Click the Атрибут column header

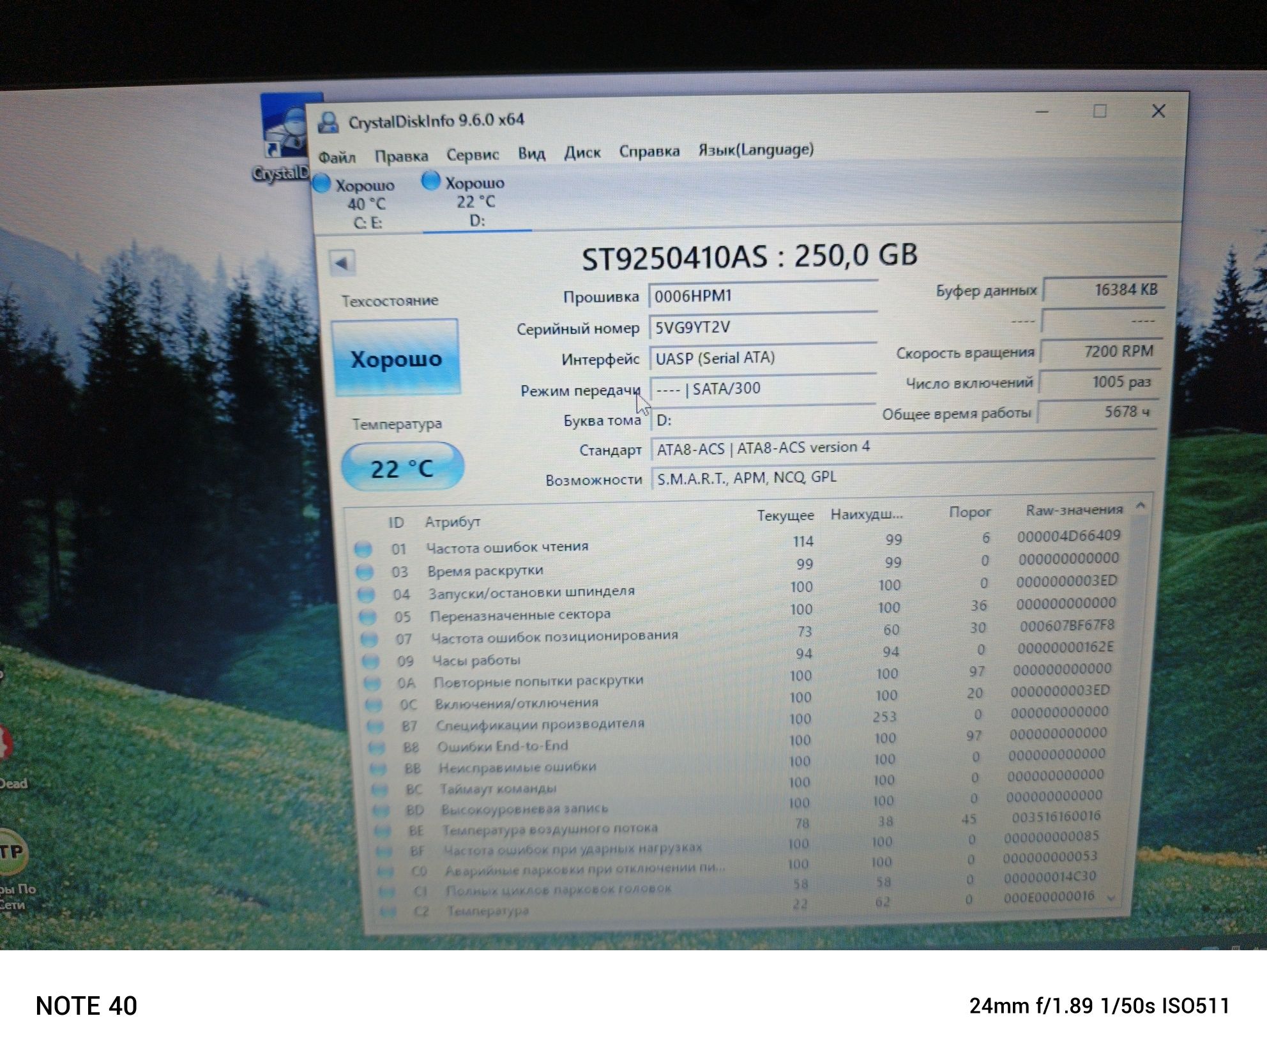pos(452,522)
